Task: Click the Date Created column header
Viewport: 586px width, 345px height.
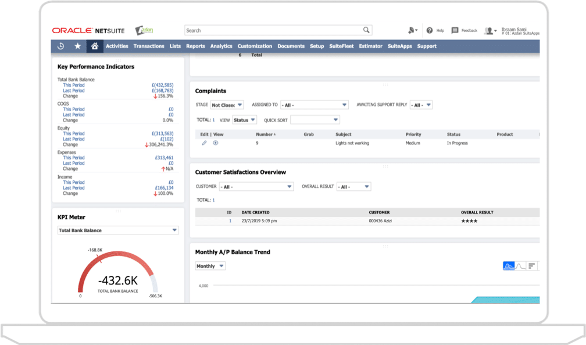Action: 255,212
